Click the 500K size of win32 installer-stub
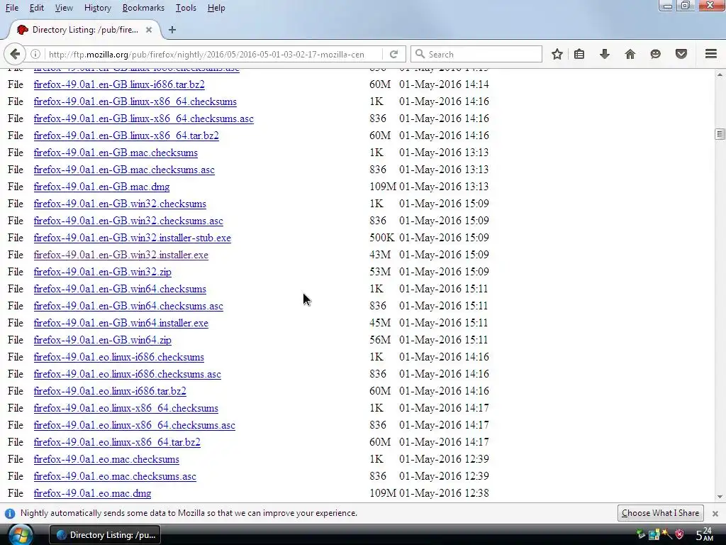 (382, 238)
